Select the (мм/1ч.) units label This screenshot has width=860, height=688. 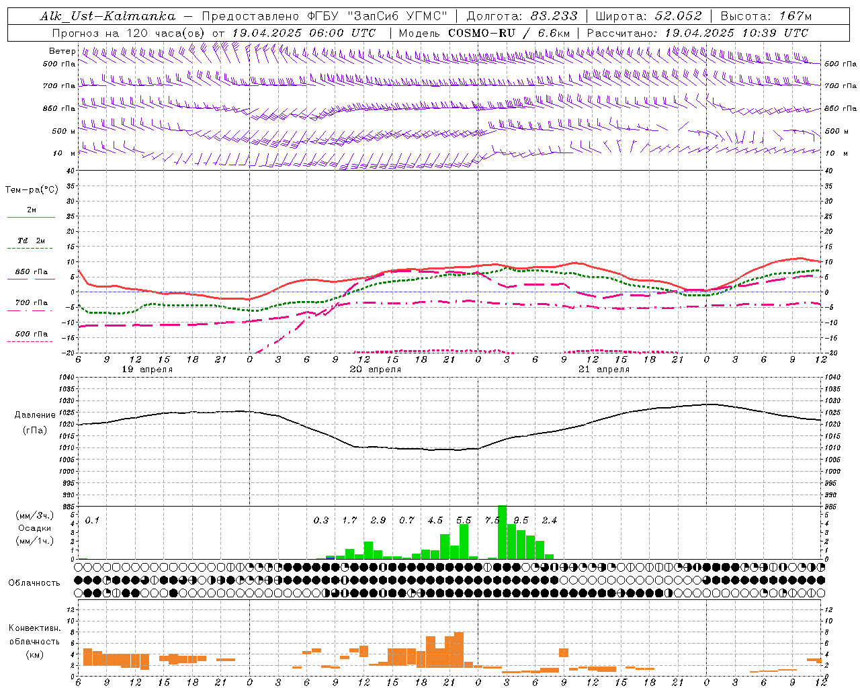[34, 541]
